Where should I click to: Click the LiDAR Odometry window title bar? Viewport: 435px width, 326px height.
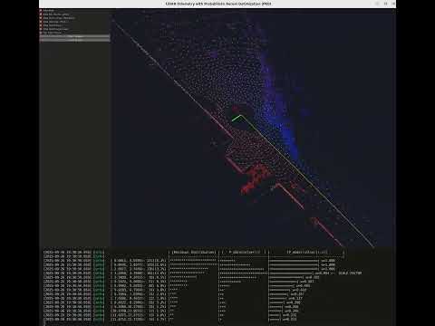pos(217,4)
